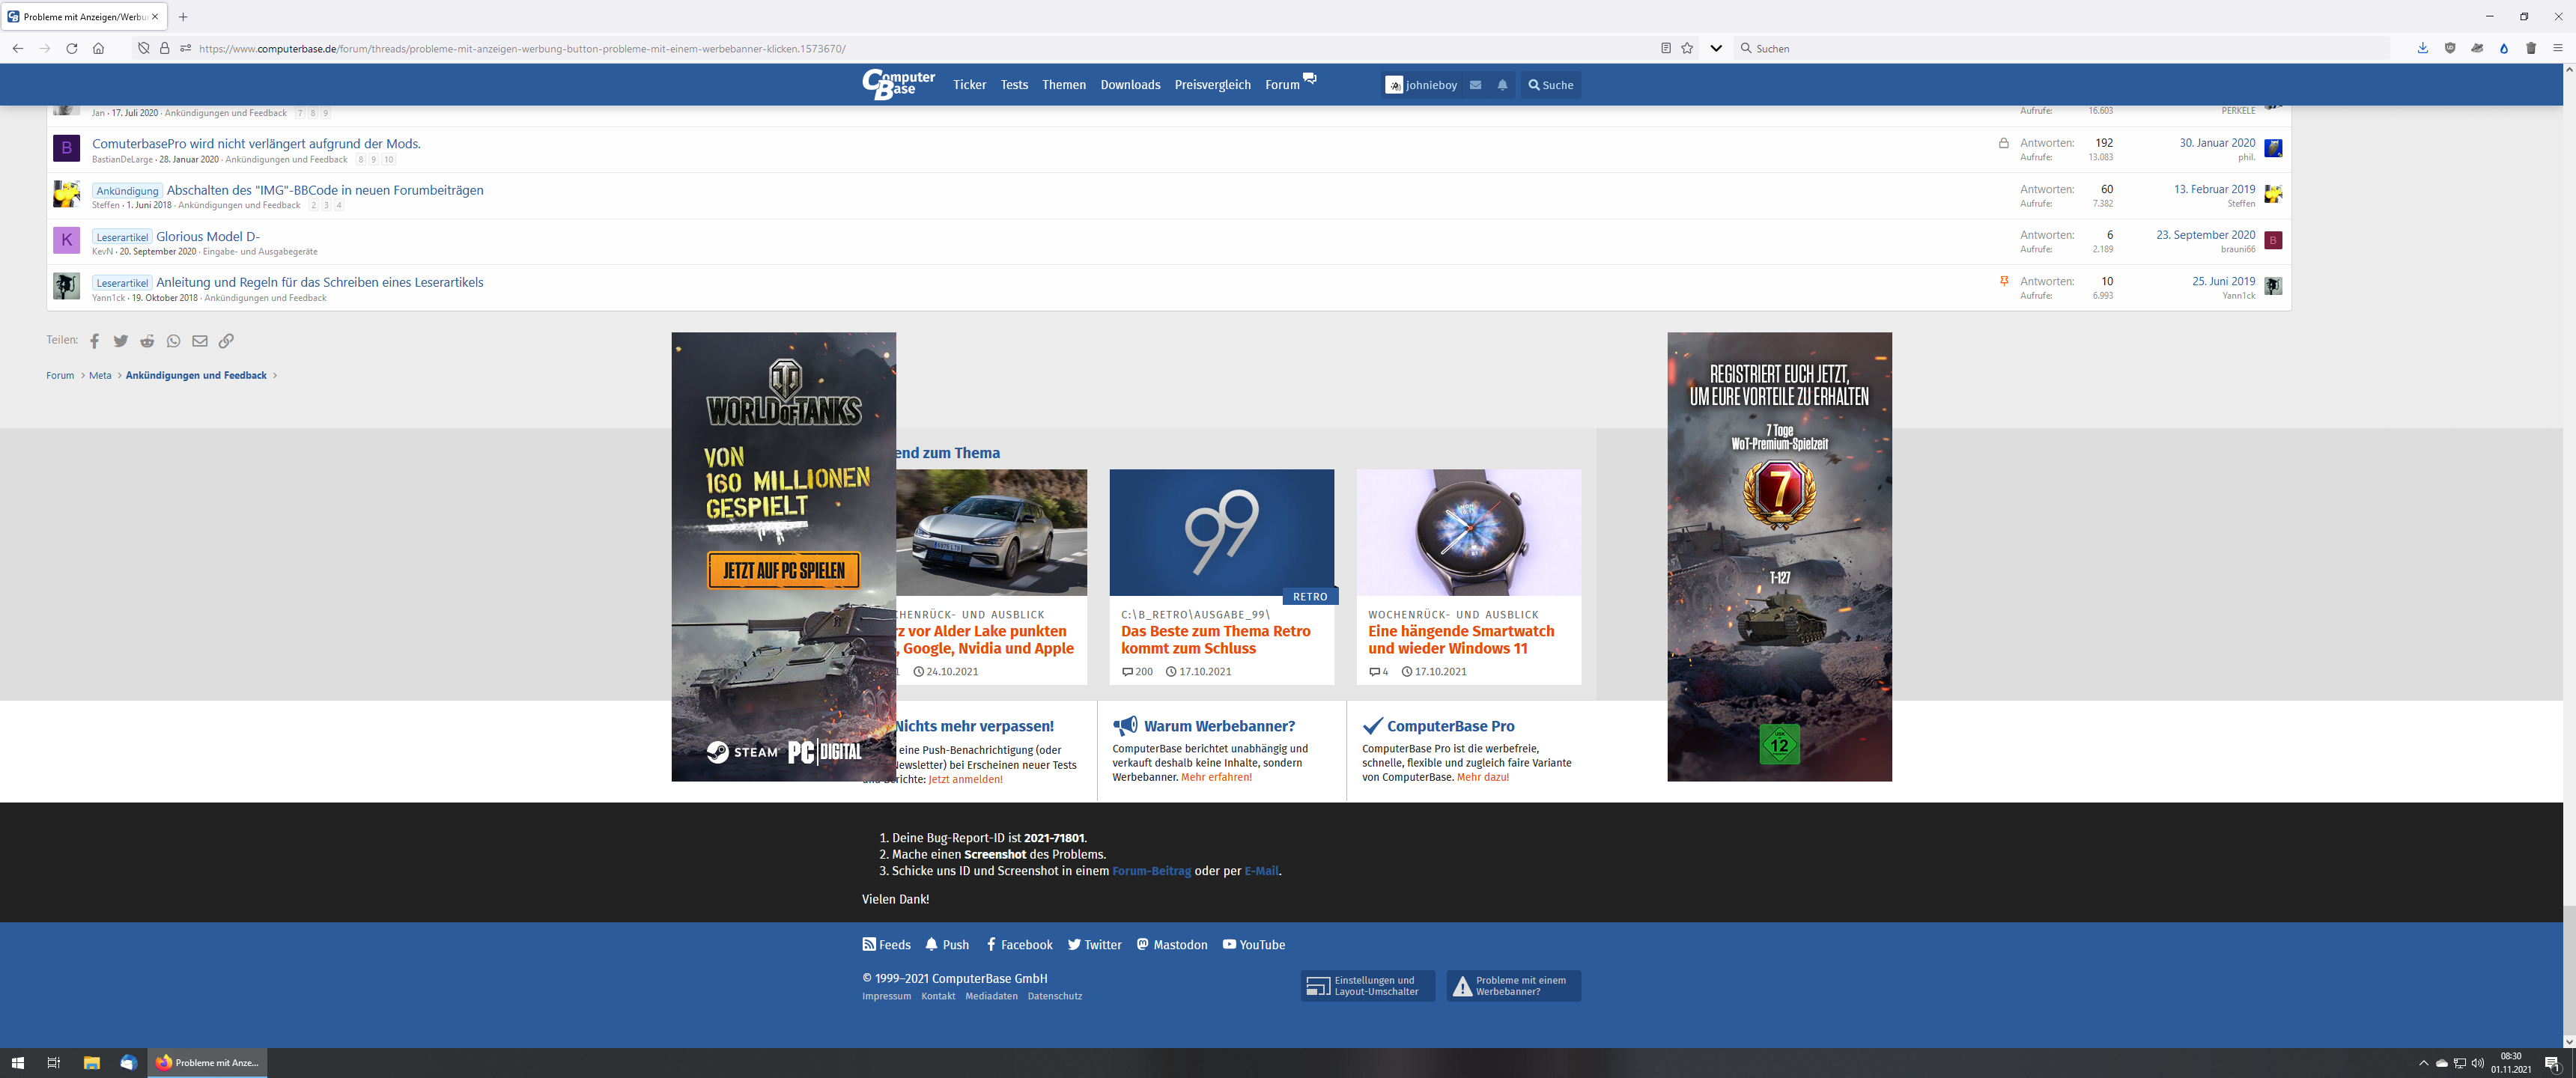Open thread 'Glorious Model D-'

(x=208, y=237)
